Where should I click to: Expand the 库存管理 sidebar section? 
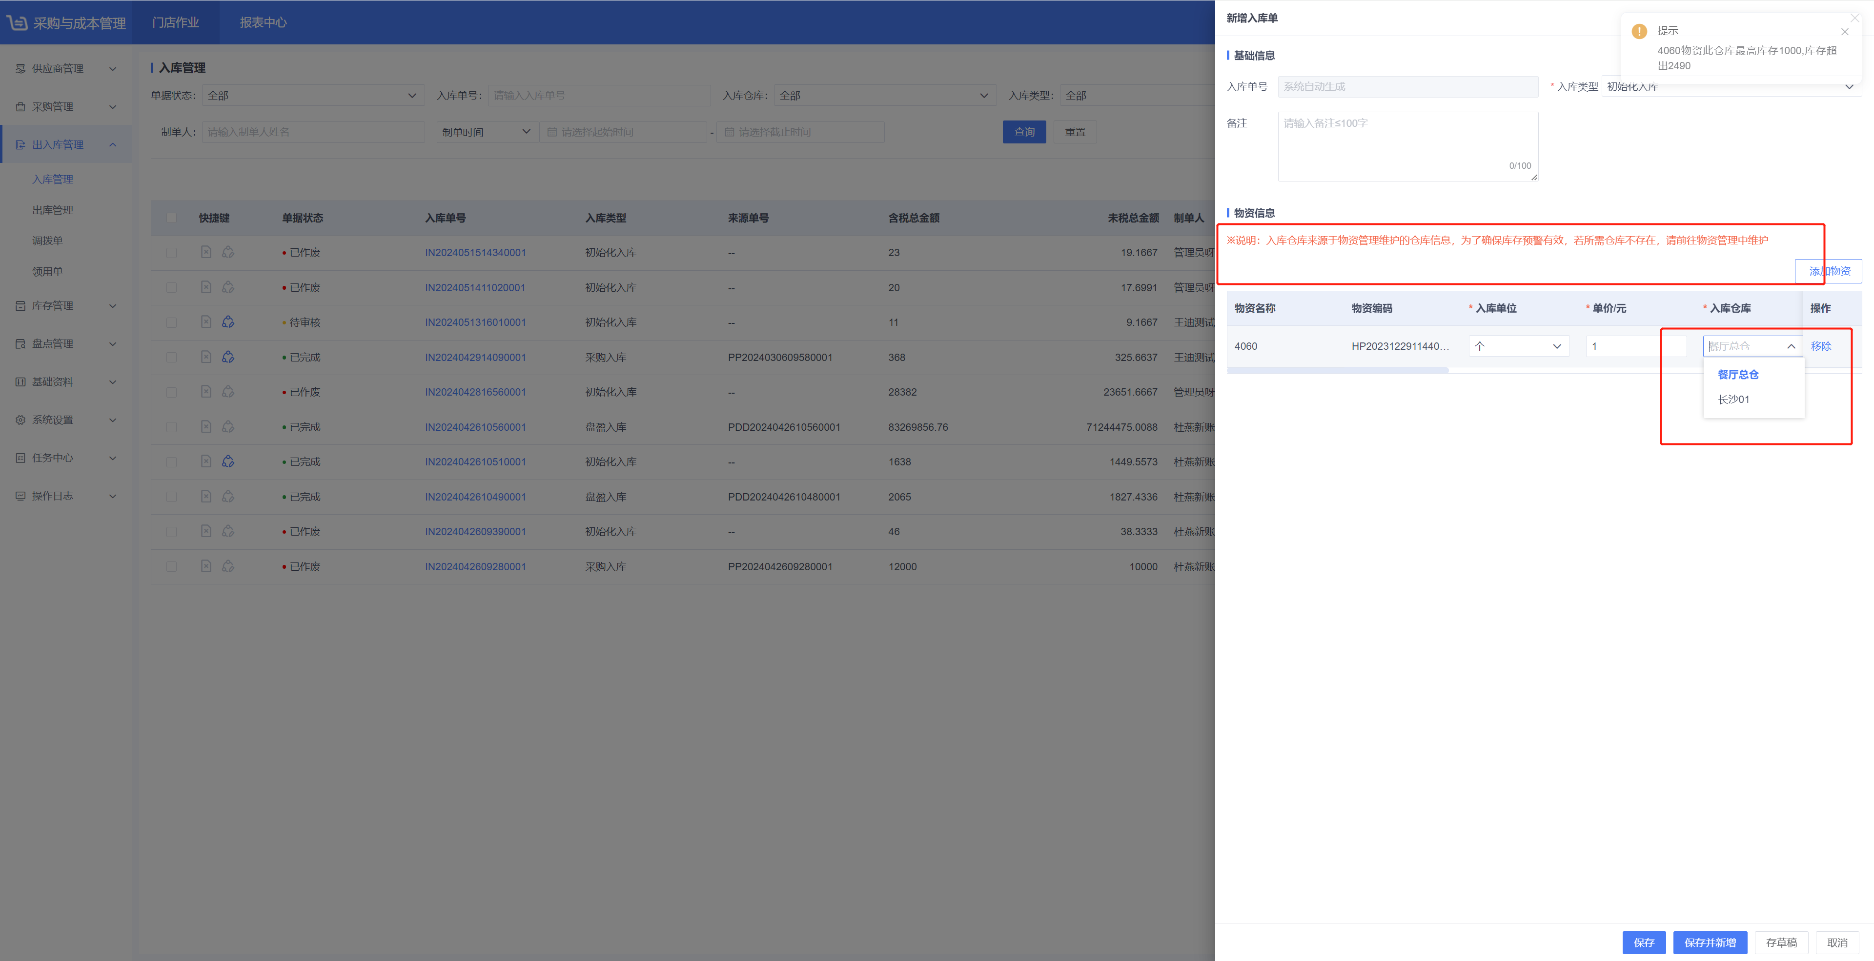[65, 305]
